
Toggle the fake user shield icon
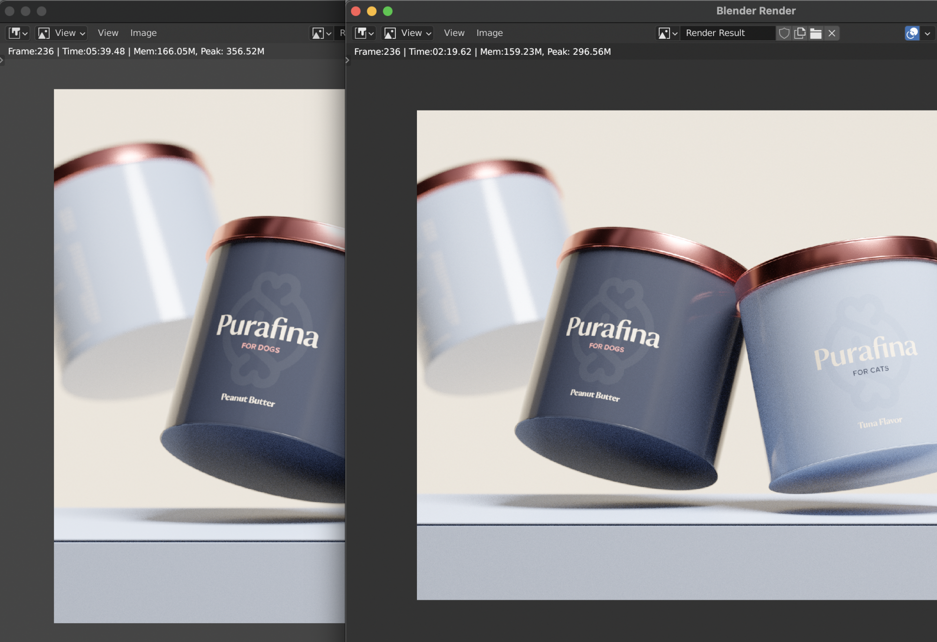pyautogui.click(x=784, y=33)
